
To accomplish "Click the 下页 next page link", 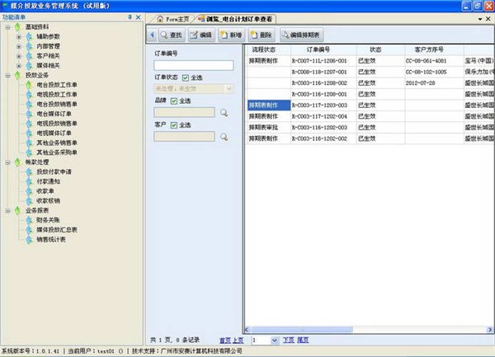I will tap(288, 339).
